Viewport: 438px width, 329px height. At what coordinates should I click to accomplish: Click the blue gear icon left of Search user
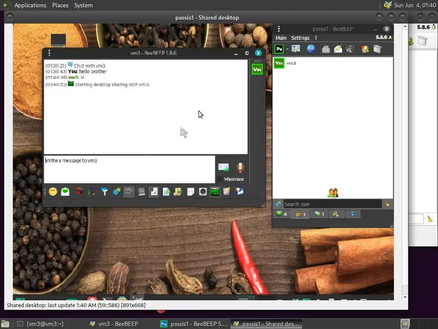278,204
